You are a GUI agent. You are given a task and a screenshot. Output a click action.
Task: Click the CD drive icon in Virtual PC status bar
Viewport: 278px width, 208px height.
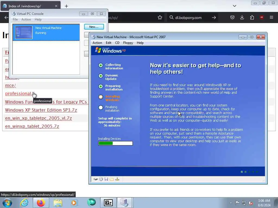(x=101, y=179)
